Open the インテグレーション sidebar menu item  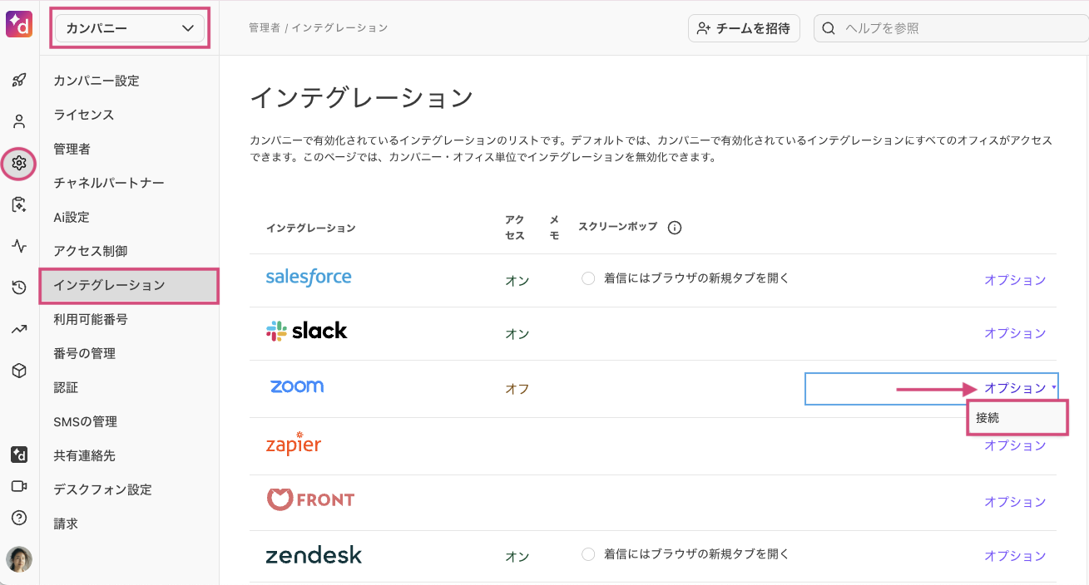129,285
